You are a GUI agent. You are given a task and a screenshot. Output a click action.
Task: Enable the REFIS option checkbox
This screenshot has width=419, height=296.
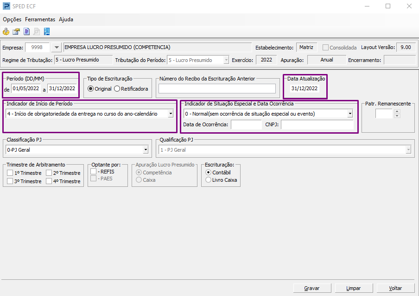[93, 172]
